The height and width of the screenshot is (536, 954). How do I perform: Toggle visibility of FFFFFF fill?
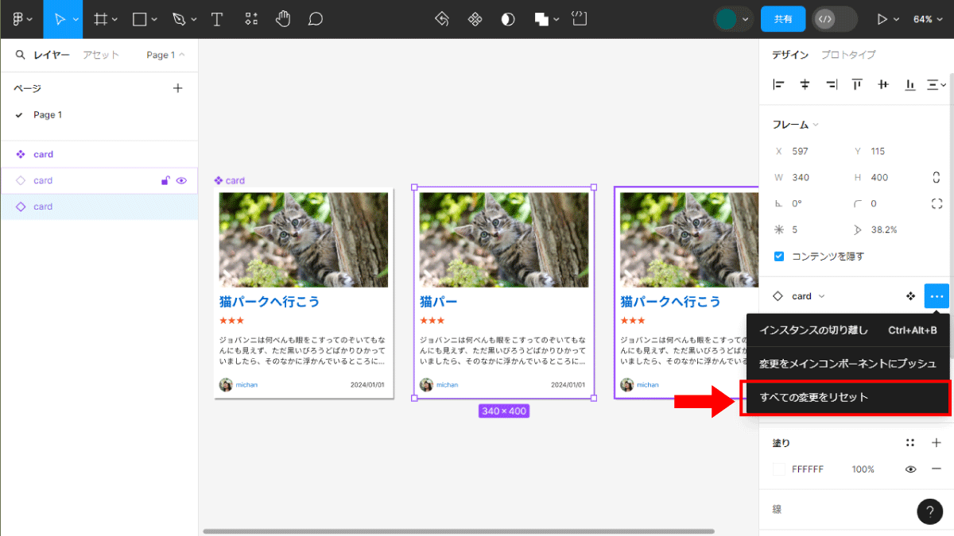click(911, 469)
